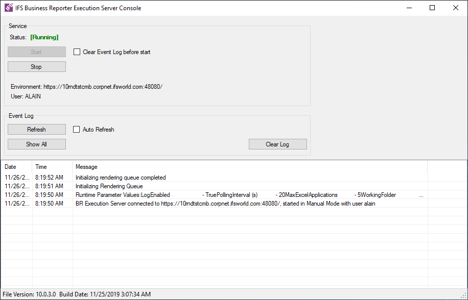
Task: Enable Clear Event Log before start checkbox
Action: click(x=77, y=52)
